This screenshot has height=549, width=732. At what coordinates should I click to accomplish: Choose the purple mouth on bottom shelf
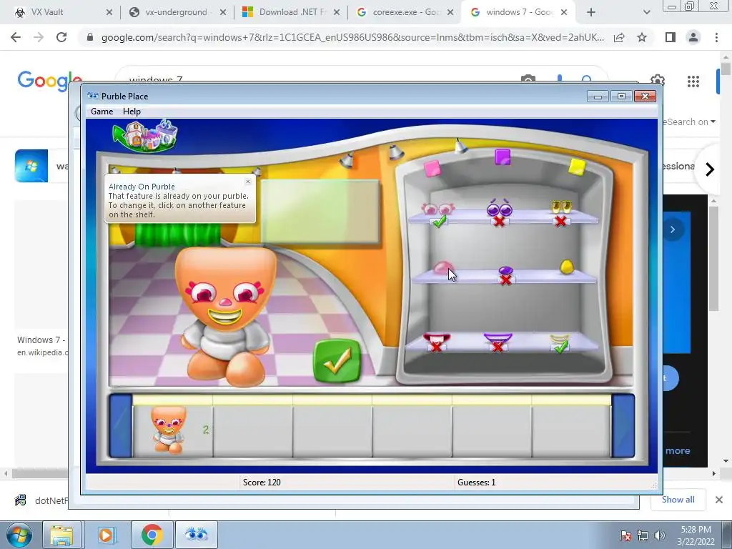(x=498, y=338)
